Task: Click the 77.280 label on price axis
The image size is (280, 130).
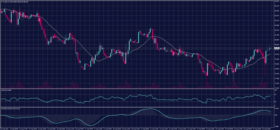Action: click(x=276, y=88)
